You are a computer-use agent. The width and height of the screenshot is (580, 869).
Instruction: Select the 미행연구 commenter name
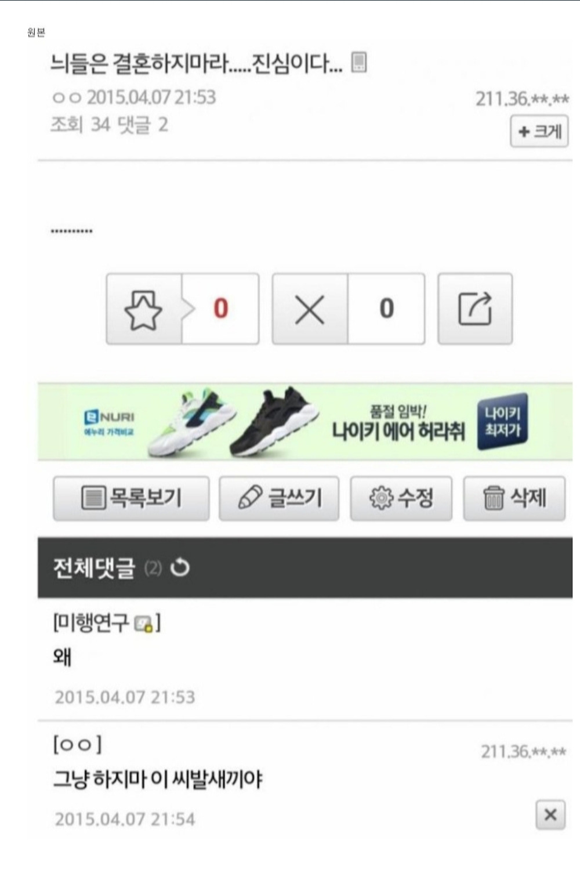91,624
